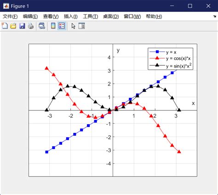Open the 桌面(D) menu
This screenshot has height=195, width=218.
pos(111,17)
